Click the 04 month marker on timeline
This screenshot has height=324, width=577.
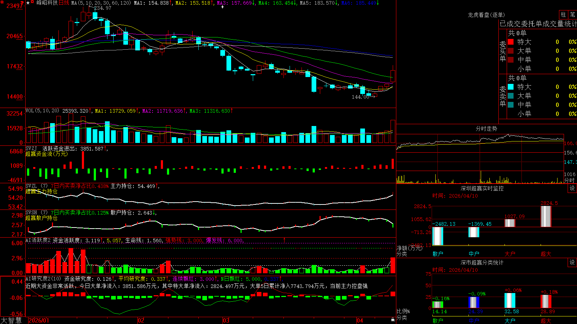tap(360, 320)
